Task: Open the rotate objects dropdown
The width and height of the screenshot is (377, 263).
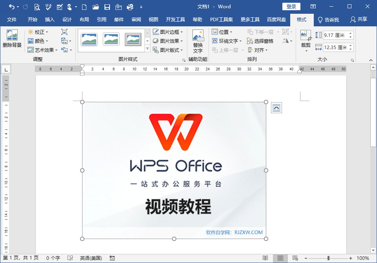Action: (287, 41)
